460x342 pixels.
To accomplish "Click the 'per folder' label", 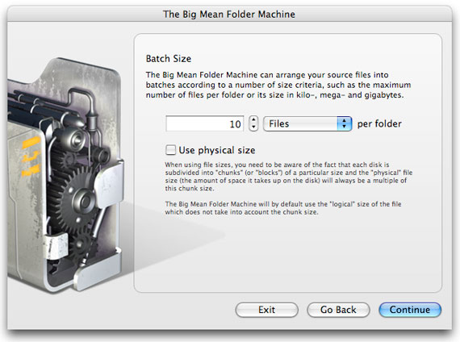I will 379,123.
